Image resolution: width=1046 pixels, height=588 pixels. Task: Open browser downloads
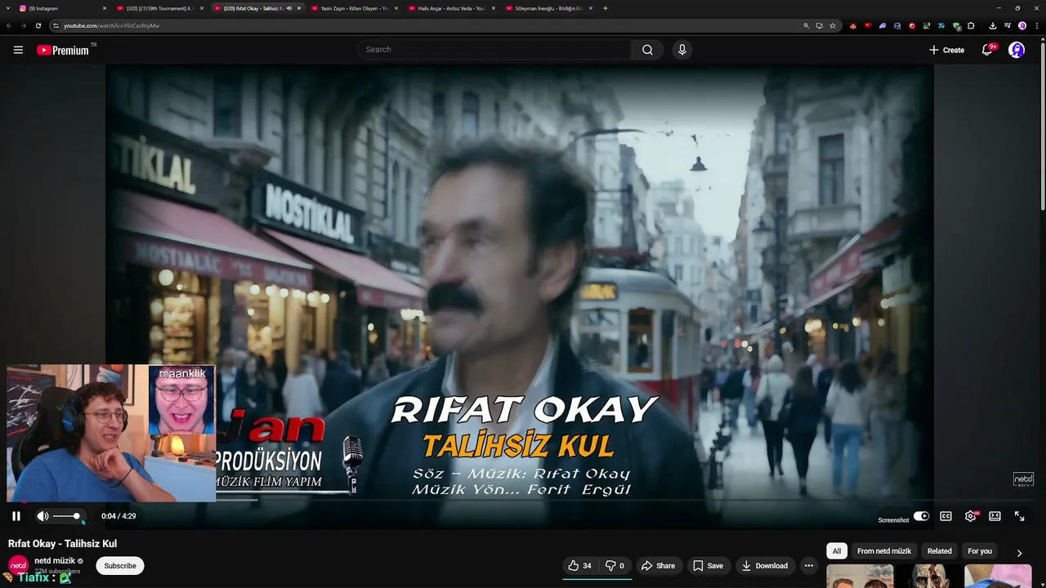coord(992,25)
